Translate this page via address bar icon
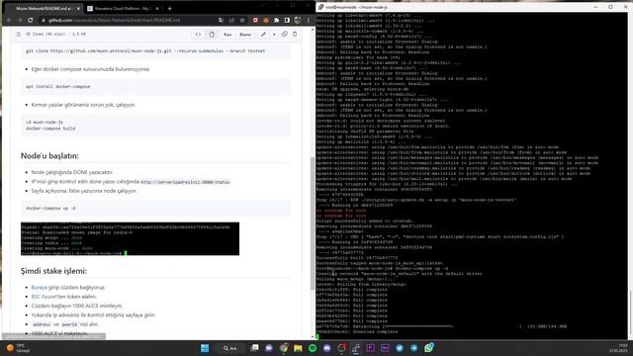Viewport: 633px width, 356px height. [221, 20]
